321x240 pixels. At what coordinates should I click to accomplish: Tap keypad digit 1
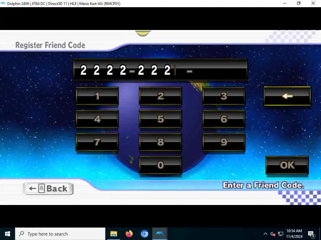97,96
